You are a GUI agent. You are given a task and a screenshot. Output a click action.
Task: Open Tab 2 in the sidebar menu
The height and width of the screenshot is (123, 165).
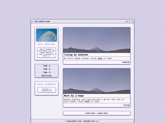(x=46, y=69)
